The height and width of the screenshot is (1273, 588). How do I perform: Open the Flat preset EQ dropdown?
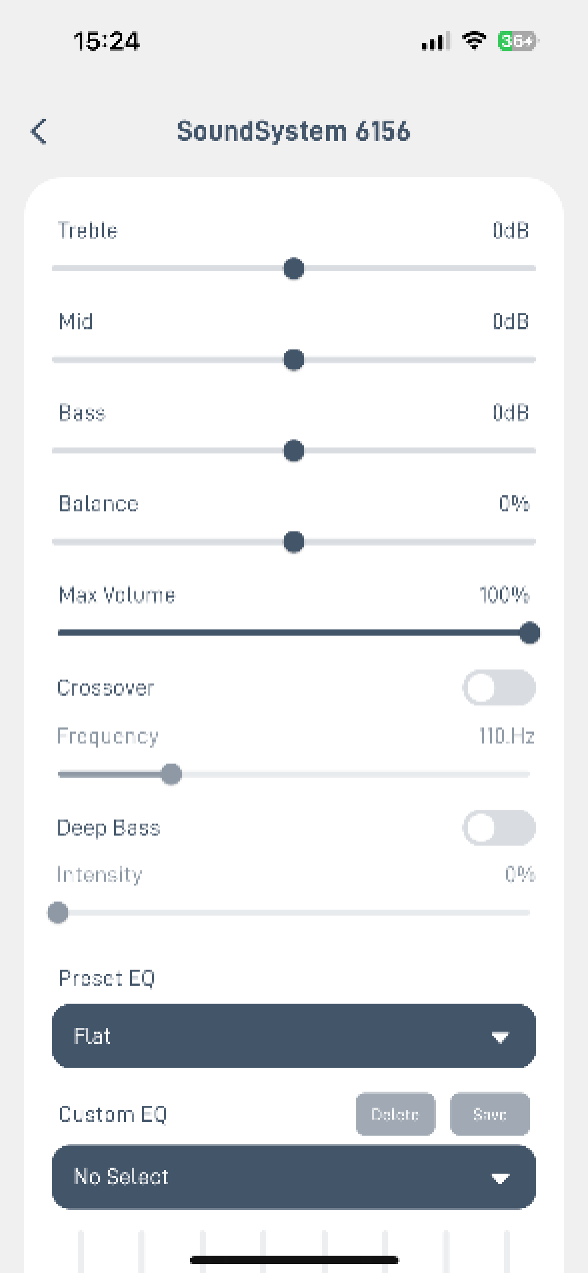tap(294, 1036)
